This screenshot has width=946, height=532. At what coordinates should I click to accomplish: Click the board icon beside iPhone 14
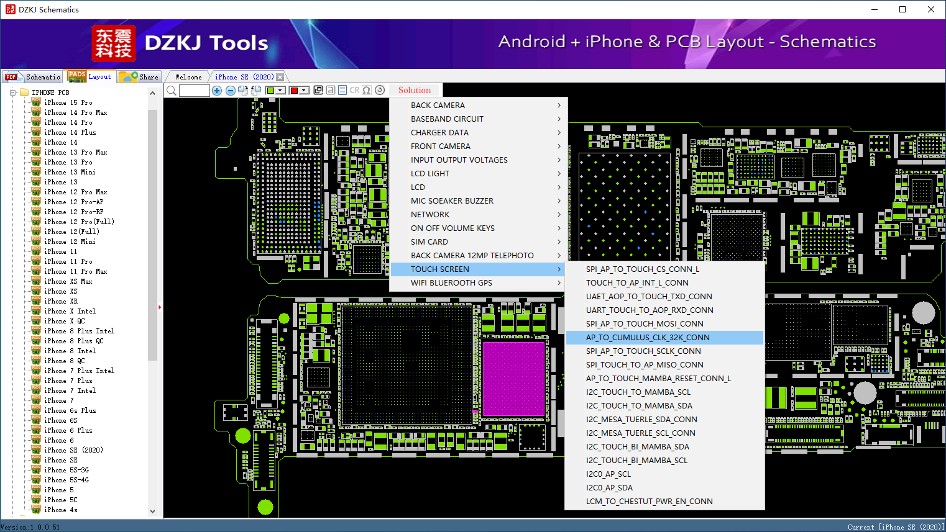tap(36, 142)
